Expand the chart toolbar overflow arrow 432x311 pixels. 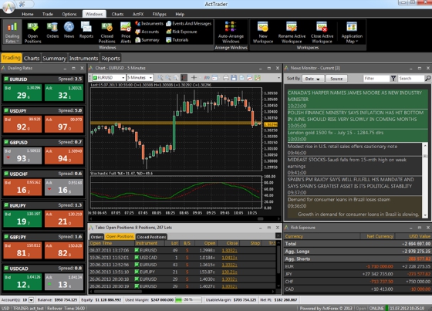pyautogui.click(x=278, y=78)
